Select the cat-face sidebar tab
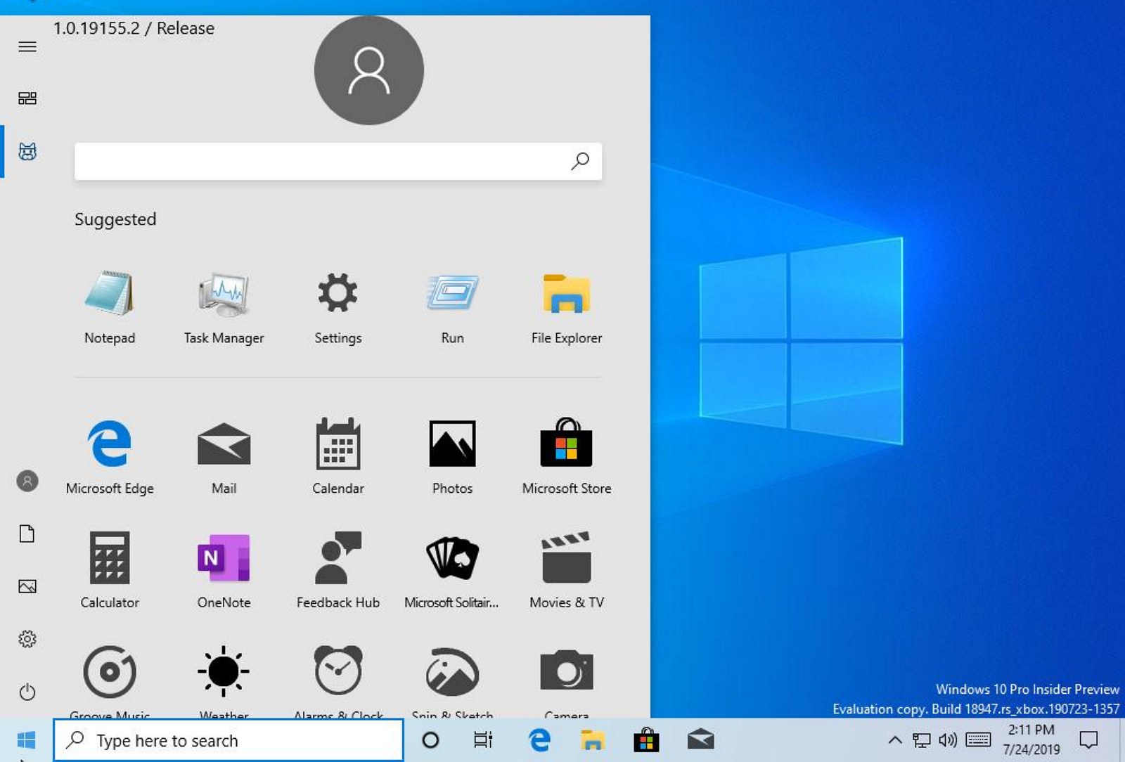 [27, 151]
